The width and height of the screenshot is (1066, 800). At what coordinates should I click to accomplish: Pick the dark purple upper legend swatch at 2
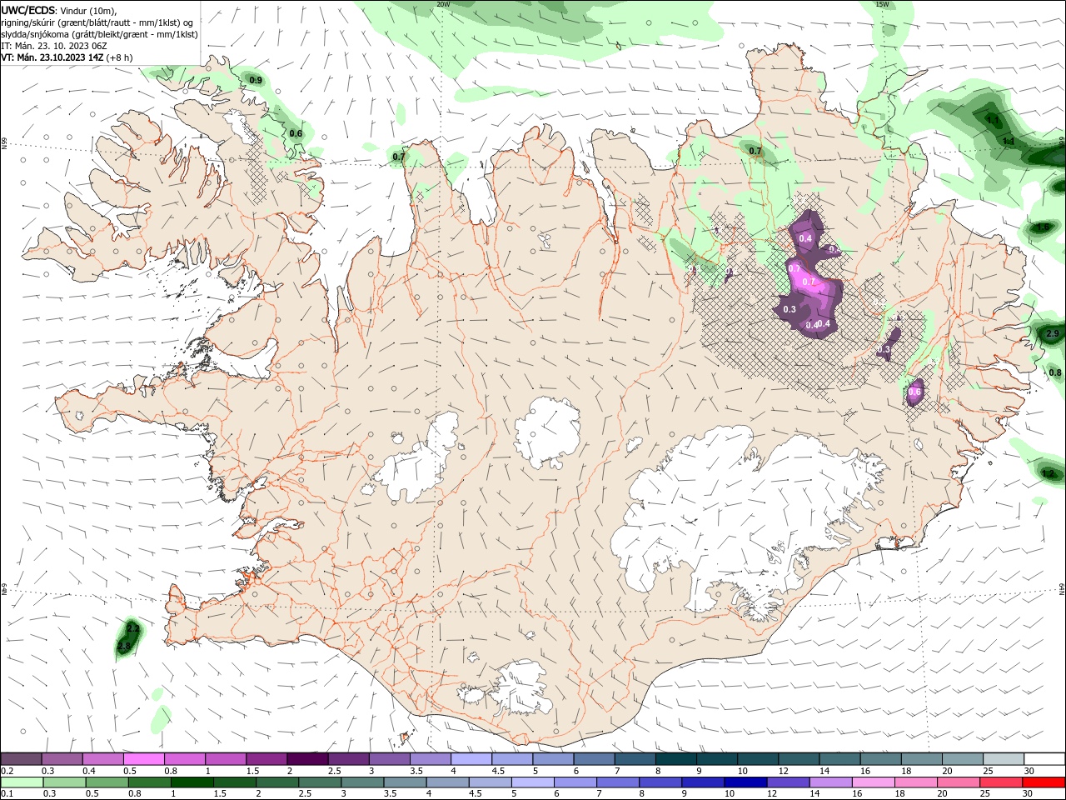(x=307, y=759)
